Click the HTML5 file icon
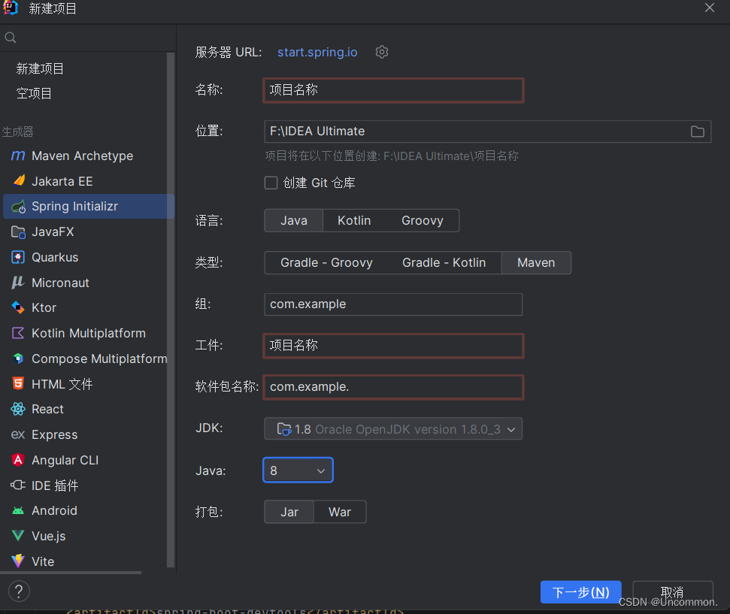 coord(18,383)
